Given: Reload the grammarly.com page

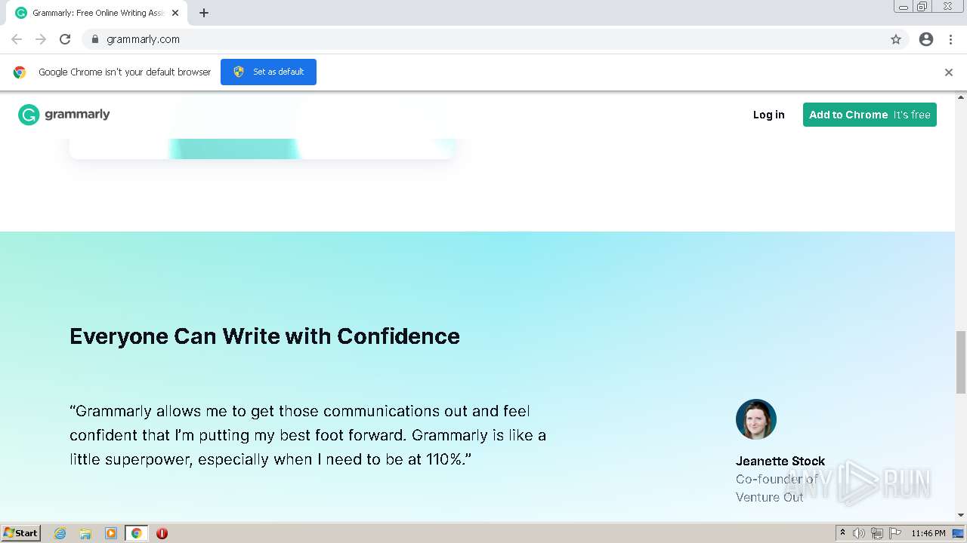Looking at the screenshot, I should click(x=65, y=39).
